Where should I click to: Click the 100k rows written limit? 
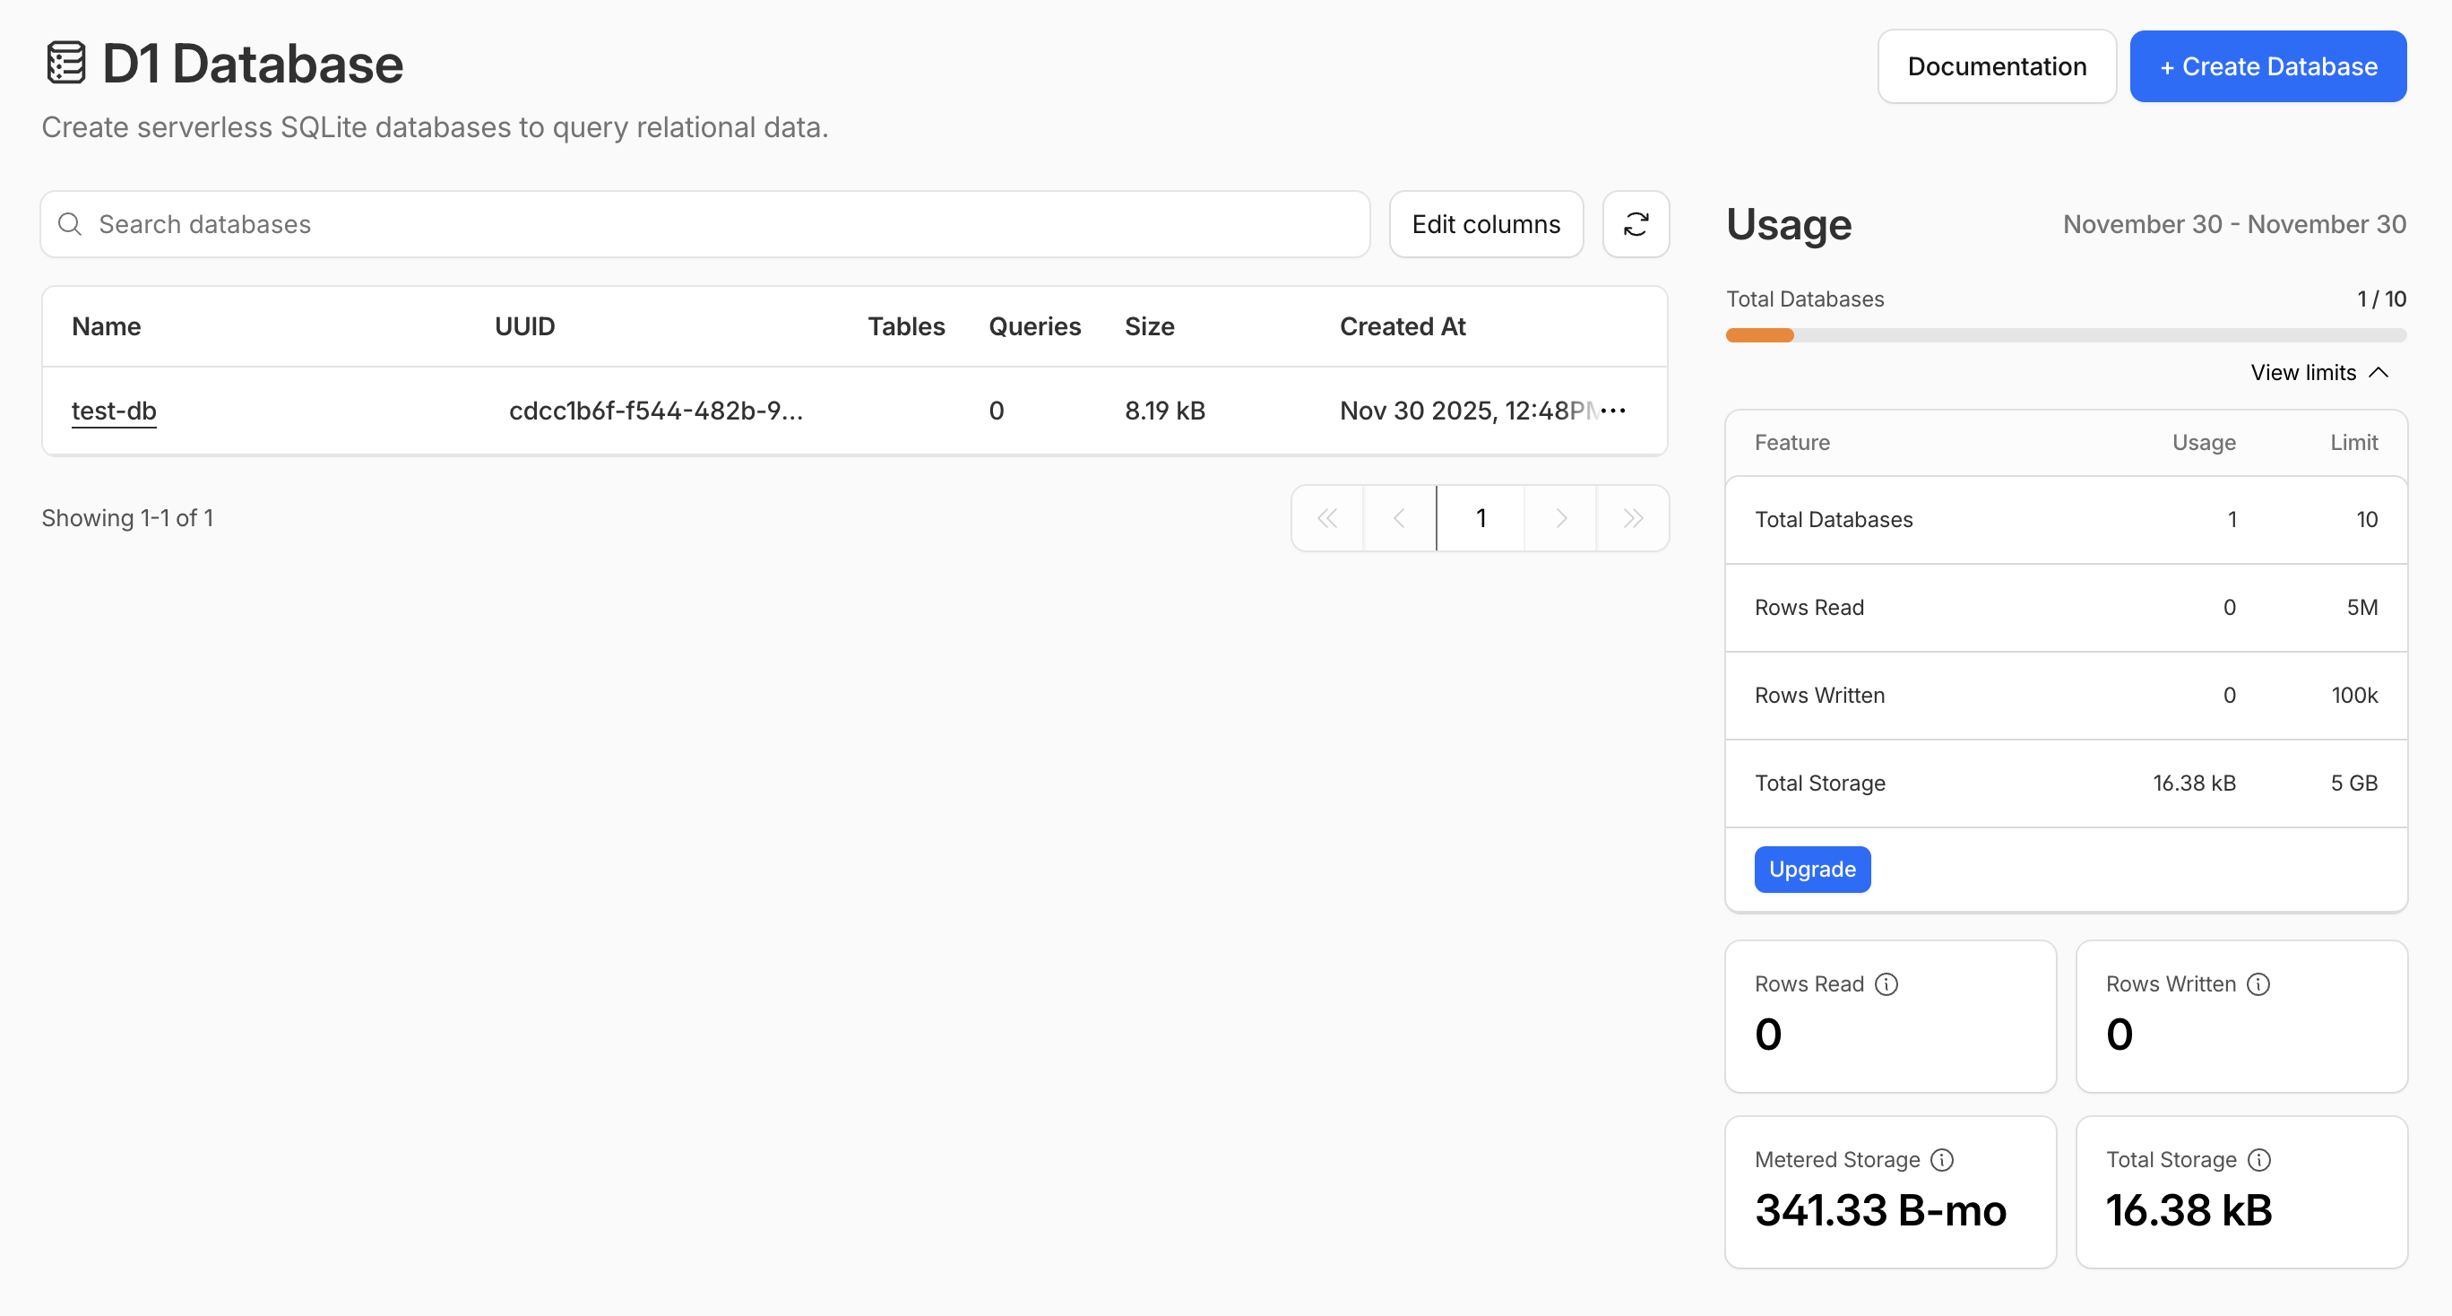click(x=2354, y=695)
